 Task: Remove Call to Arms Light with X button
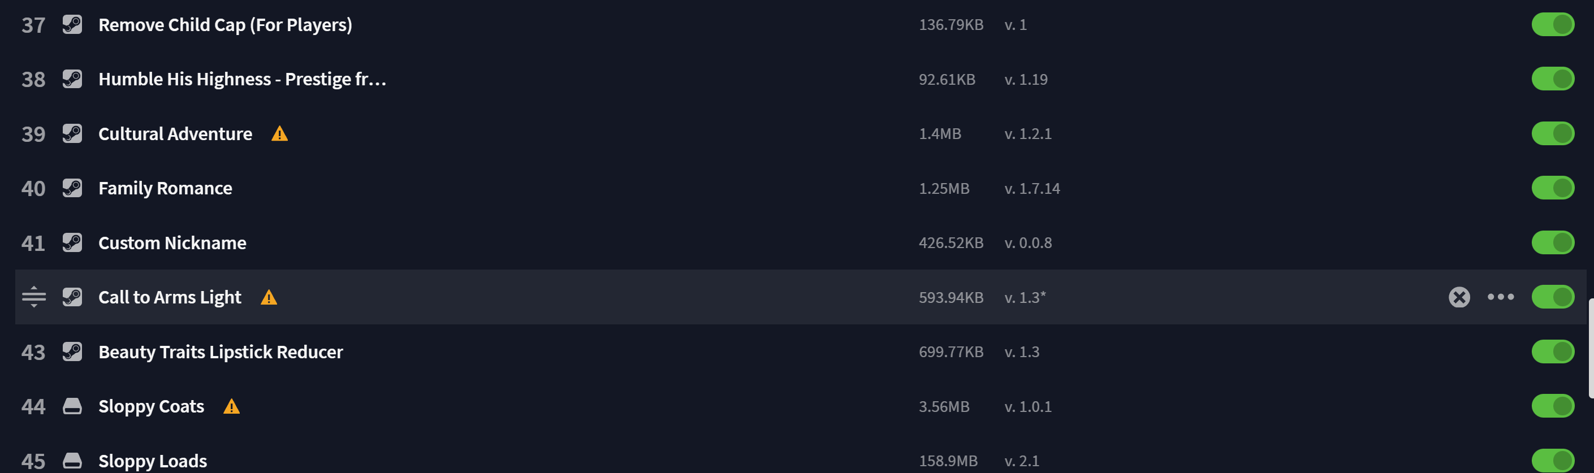(x=1459, y=297)
